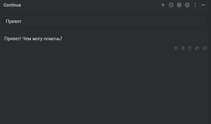
Task: Give the response a thumbs up
Action: 197,48
